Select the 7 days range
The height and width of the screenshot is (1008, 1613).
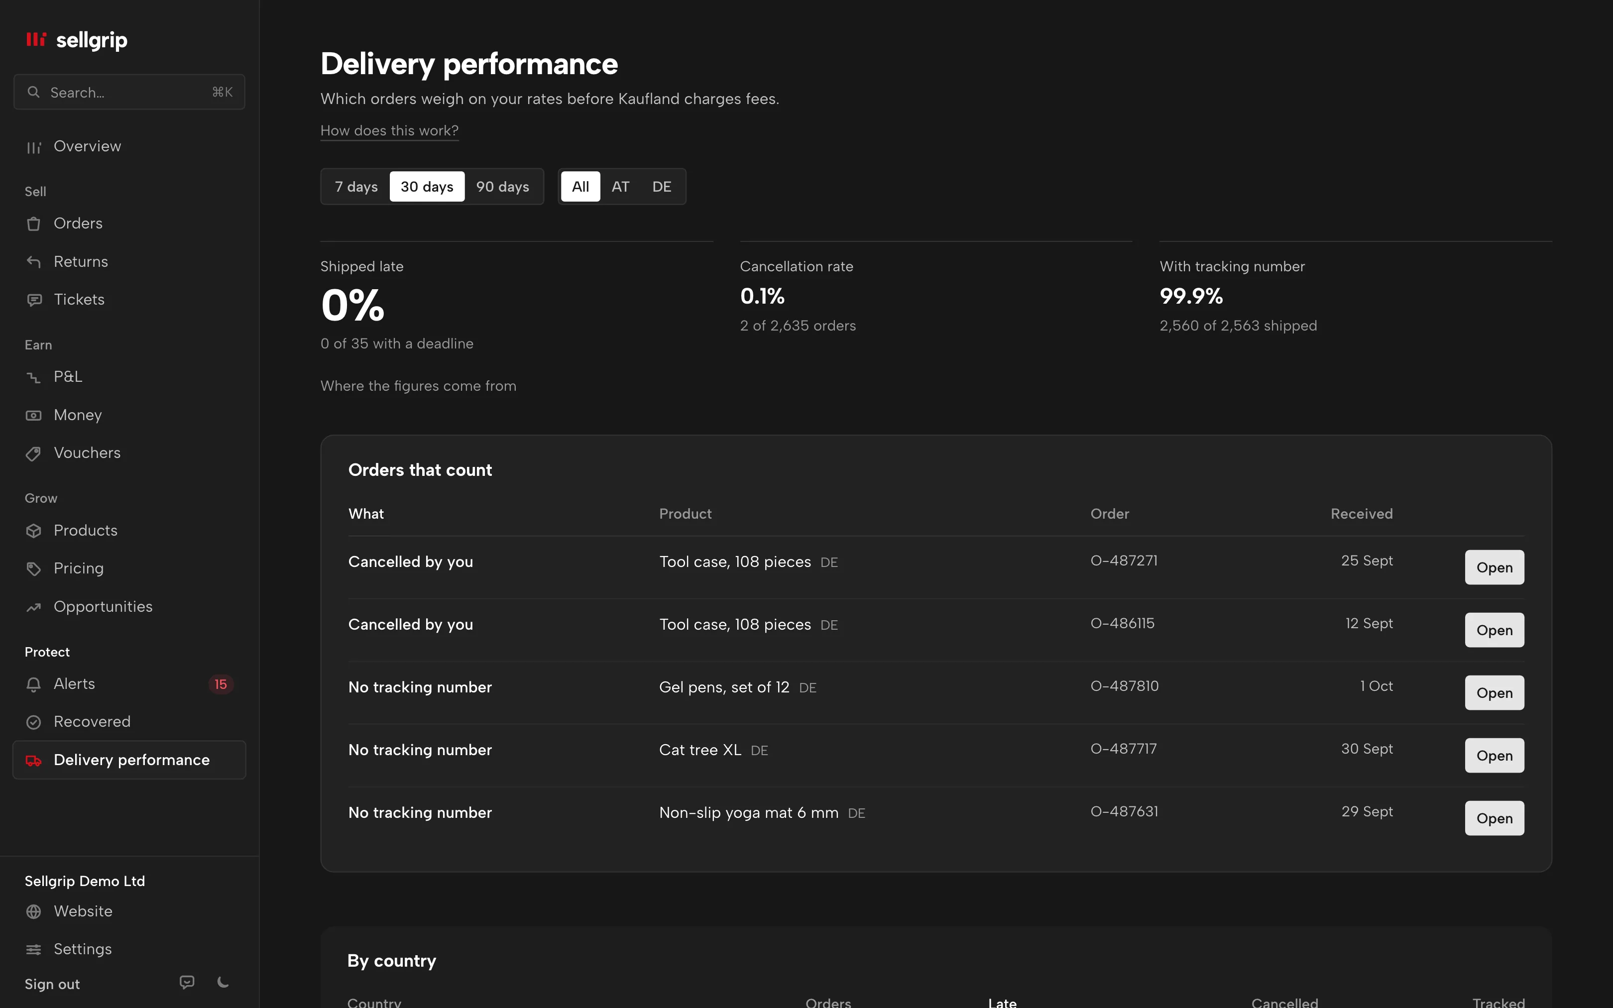(356, 187)
